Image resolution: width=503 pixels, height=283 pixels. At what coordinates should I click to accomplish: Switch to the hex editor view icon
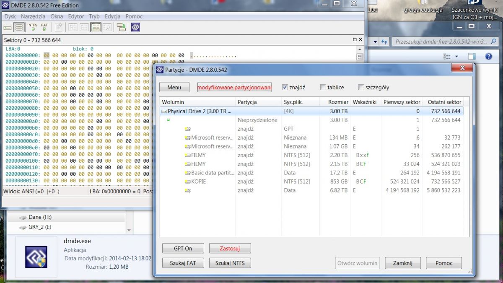point(96,28)
